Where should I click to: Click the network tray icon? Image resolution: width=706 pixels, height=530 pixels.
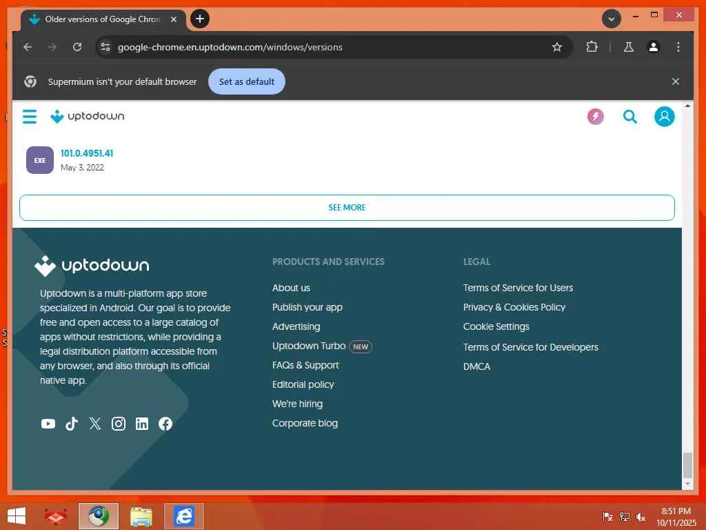pyautogui.click(x=625, y=517)
